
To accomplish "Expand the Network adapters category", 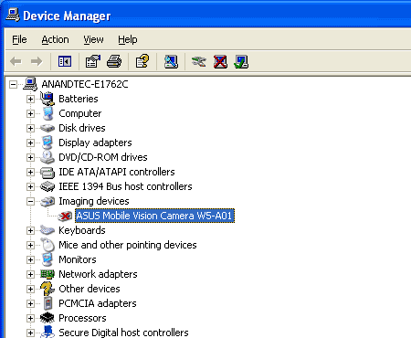I will (x=30, y=274).
